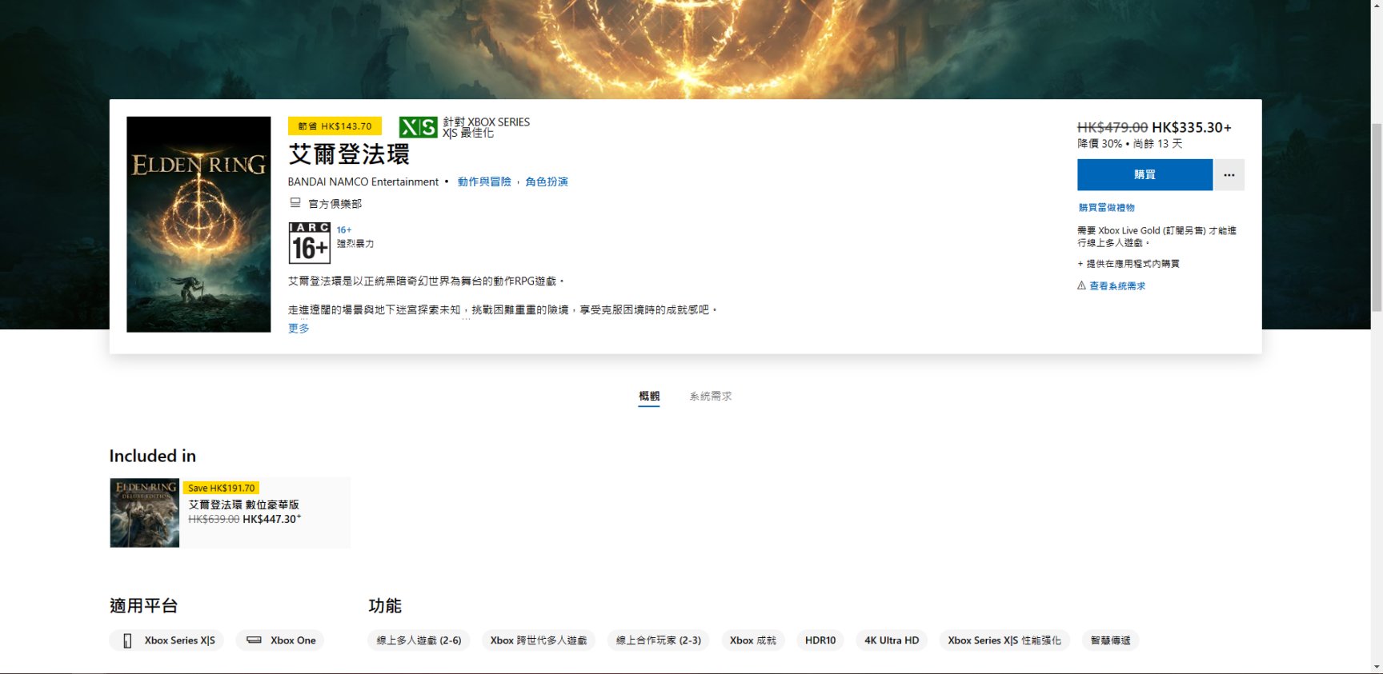
Task: Click the HDR10 feature chip
Action: coord(820,640)
